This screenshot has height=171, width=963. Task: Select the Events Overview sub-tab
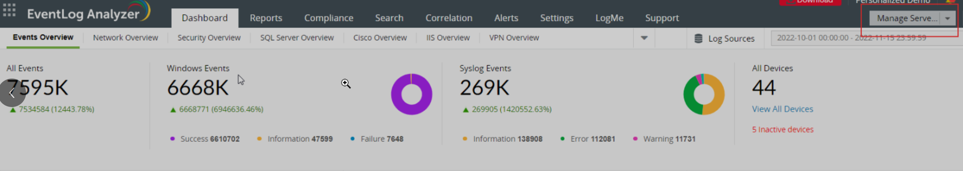pos(43,38)
